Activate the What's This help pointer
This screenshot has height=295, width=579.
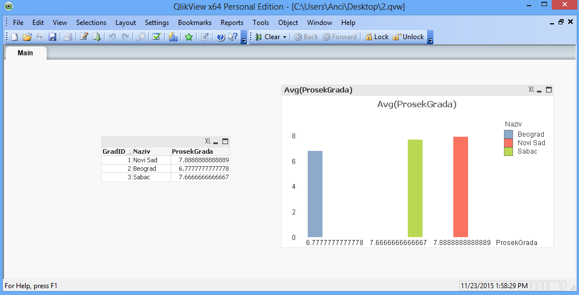[233, 37]
